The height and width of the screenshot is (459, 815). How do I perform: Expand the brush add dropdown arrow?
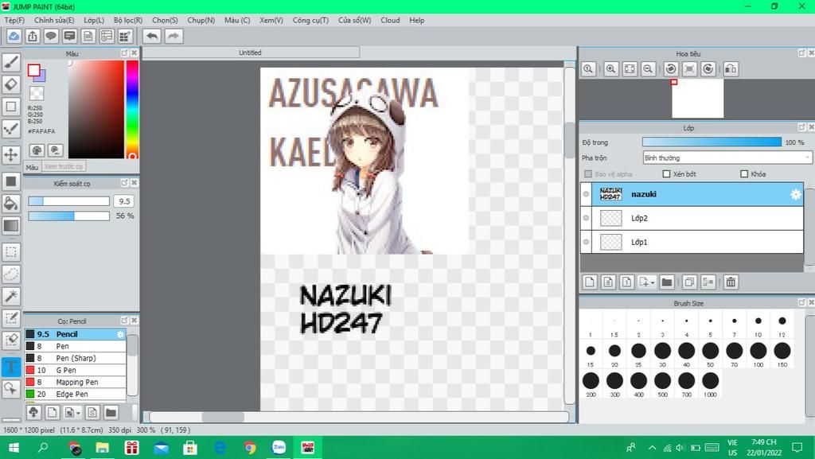click(78, 413)
